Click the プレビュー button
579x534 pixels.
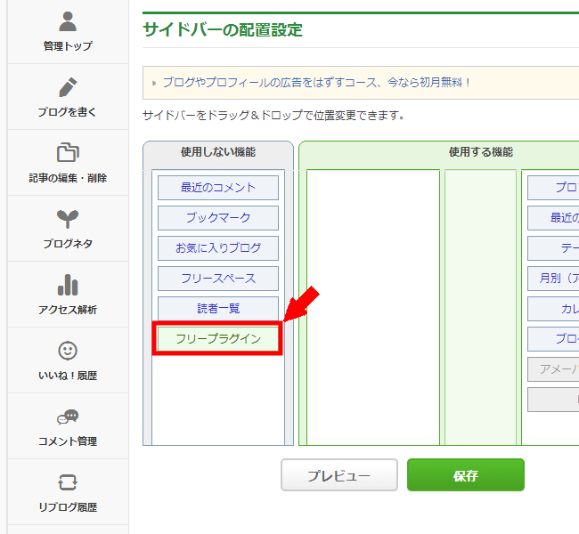[x=339, y=475]
